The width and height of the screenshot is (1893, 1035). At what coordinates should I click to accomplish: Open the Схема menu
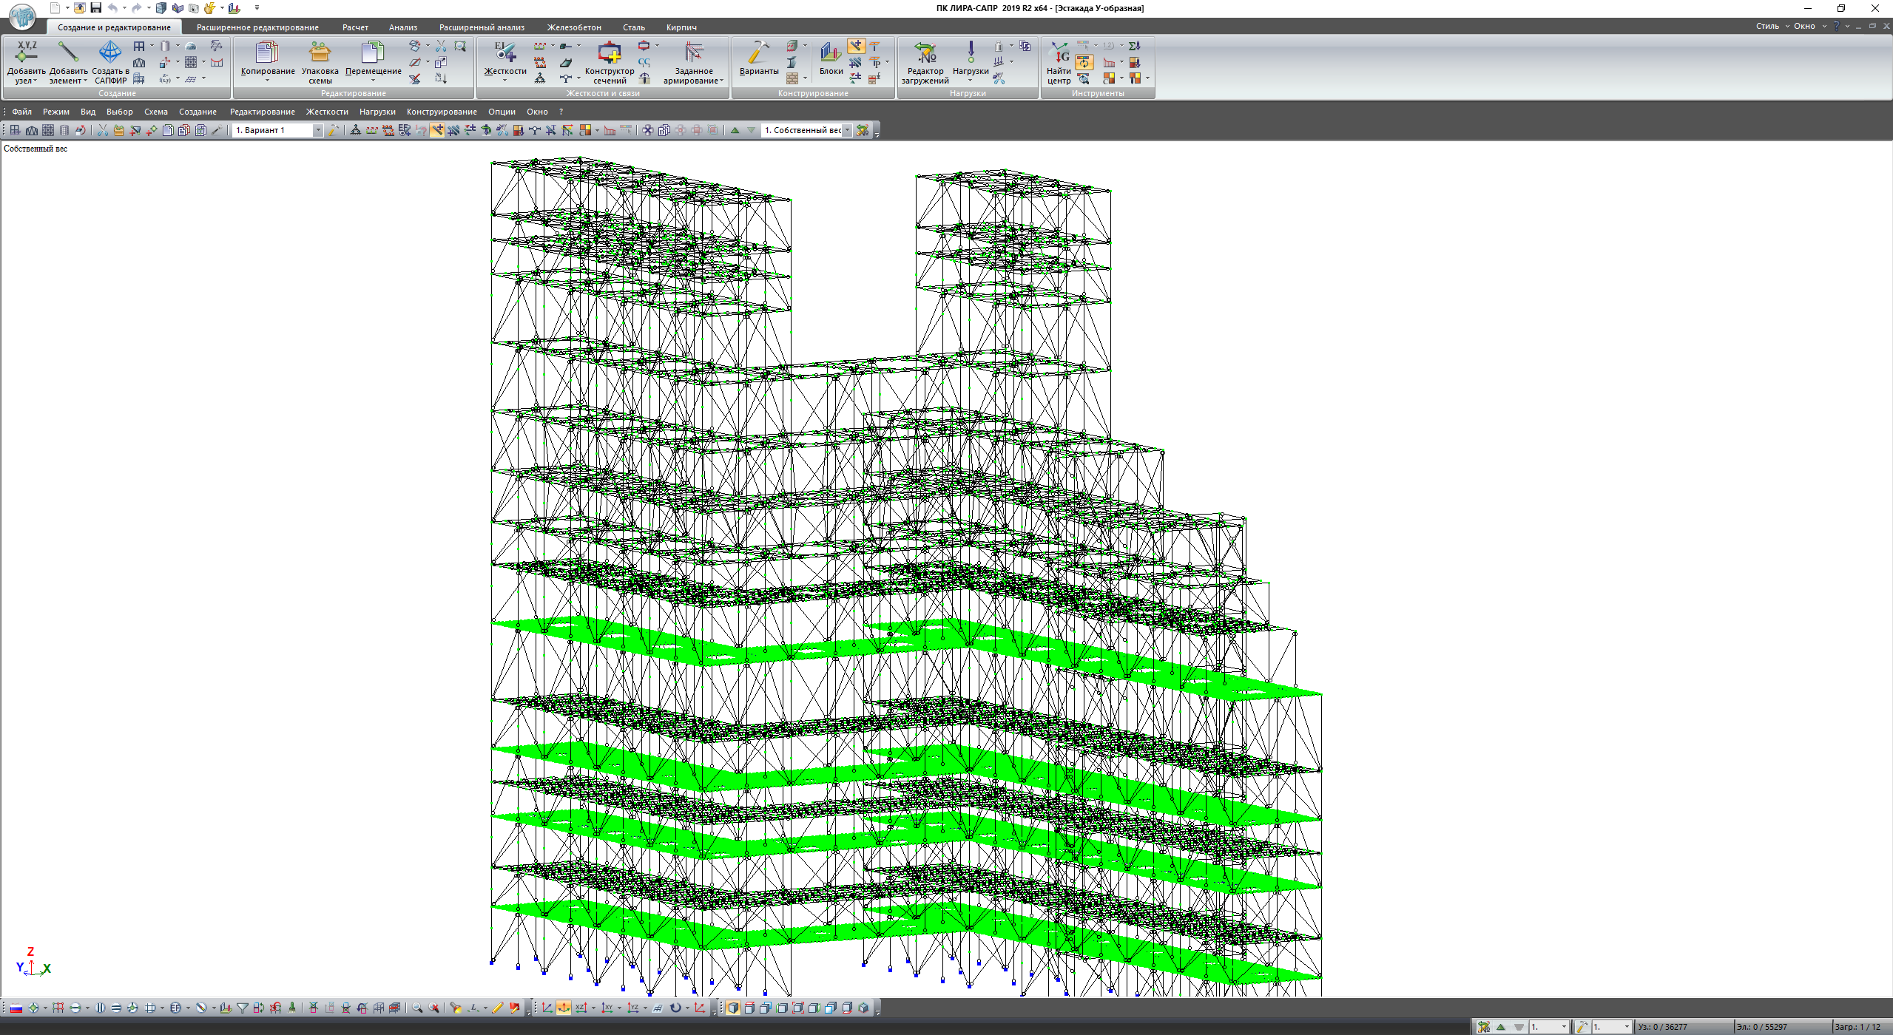(x=155, y=112)
